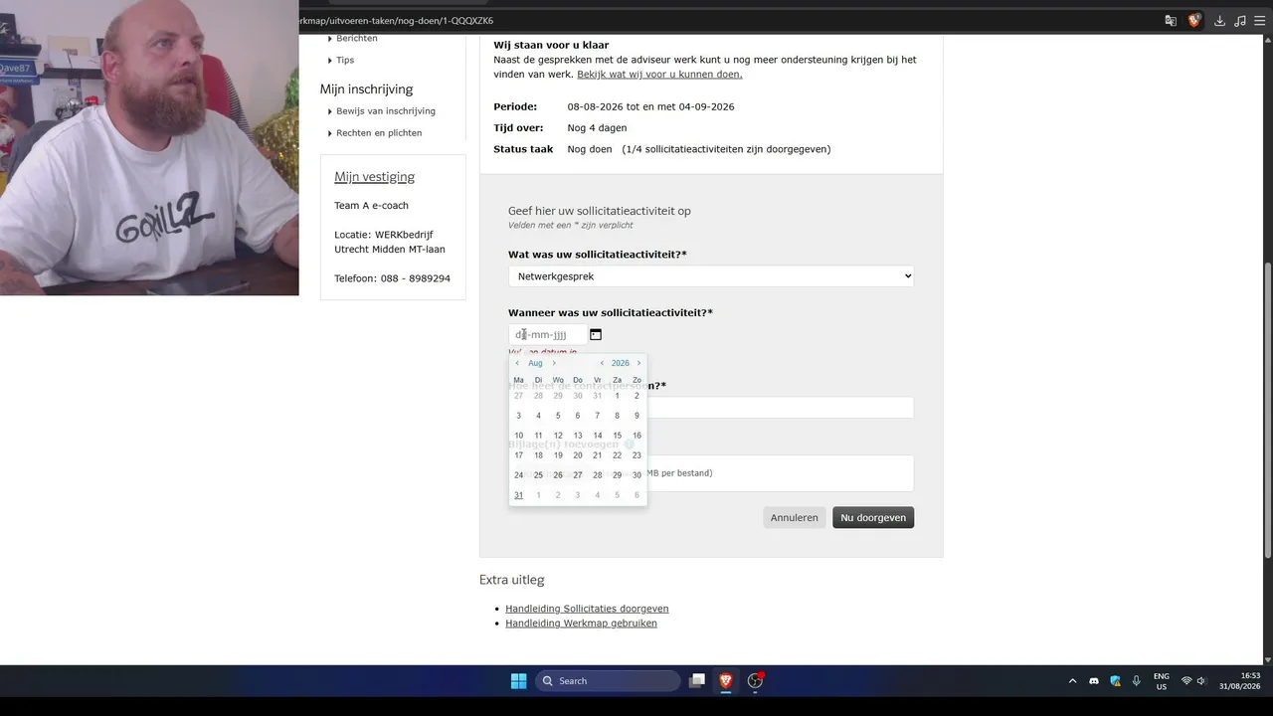This screenshot has height=716, width=1273.
Task: Click the 'Mijn inschrijving' heading
Action: point(366,89)
